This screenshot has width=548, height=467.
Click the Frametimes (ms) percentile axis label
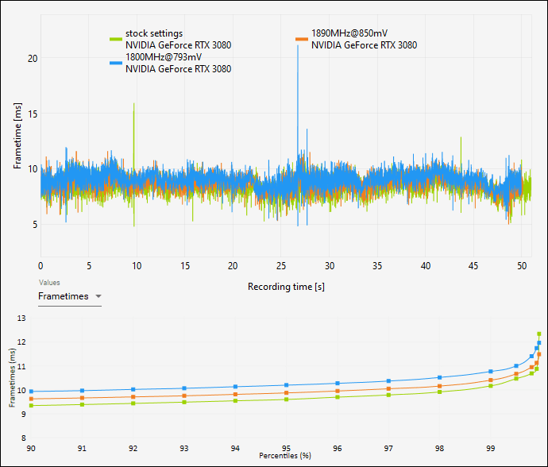pos(12,378)
